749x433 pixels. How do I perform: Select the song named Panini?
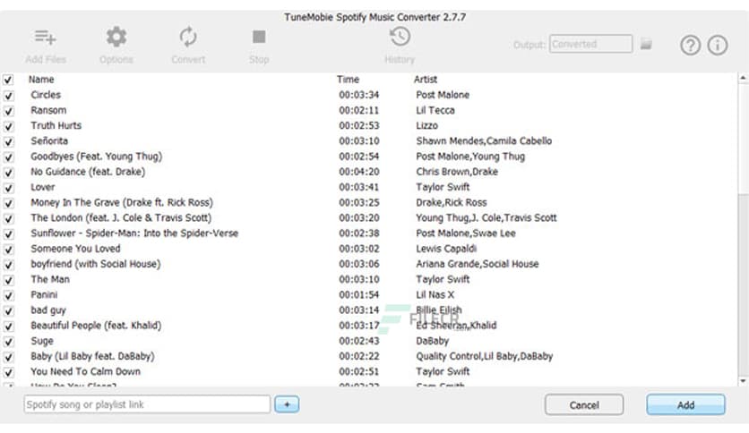coord(44,294)
